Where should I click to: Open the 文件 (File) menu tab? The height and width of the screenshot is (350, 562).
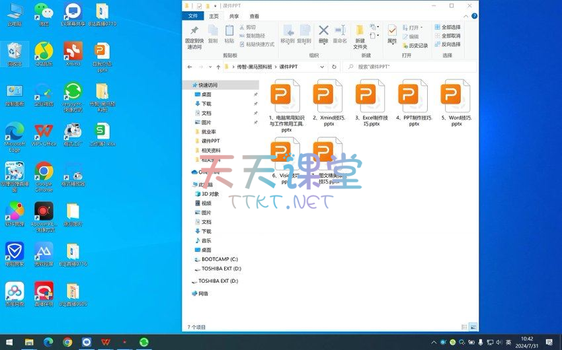[x=192, y=16]
